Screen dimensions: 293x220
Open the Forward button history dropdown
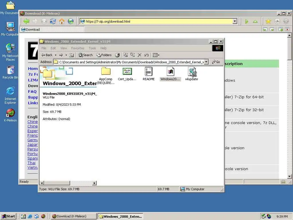tap(66, 55)
